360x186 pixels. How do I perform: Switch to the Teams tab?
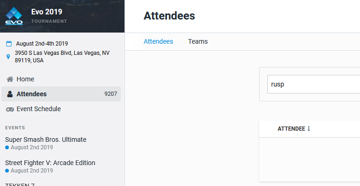coord(198,41)
